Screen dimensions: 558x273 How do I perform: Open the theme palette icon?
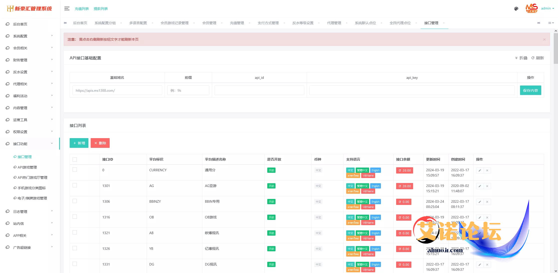516,9
